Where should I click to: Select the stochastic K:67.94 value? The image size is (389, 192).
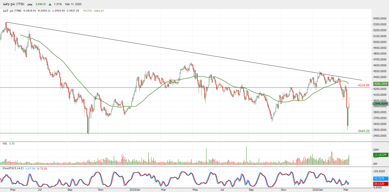click(30, 168)
